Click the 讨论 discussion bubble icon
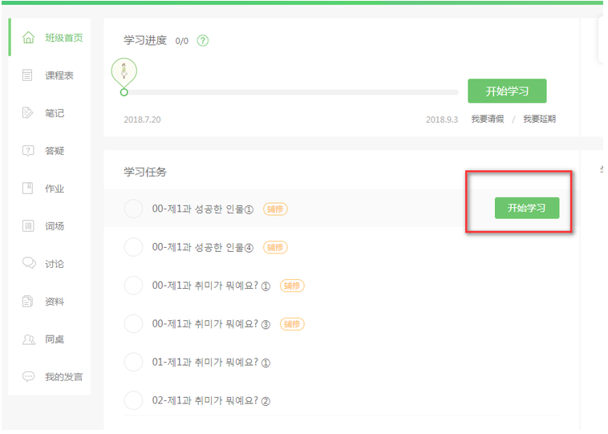 (28, 264)
